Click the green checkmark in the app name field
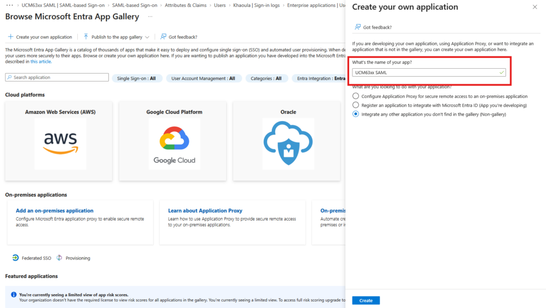 tap(501, 72)
